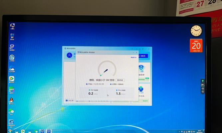The width and height of the screenshot is (222, 133).
Task: Close the network speed test dialog
Action: (136, 53)
